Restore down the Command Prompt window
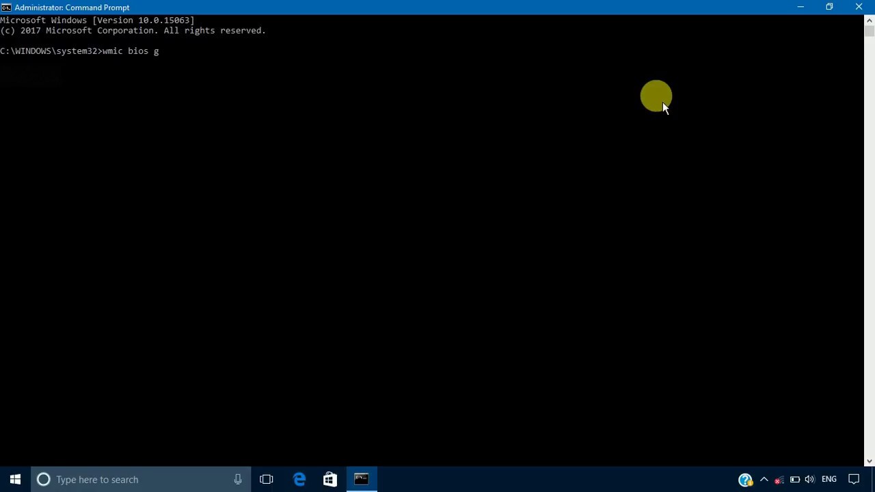This screenshot has width=875, height=492. (x=829, y=7)
